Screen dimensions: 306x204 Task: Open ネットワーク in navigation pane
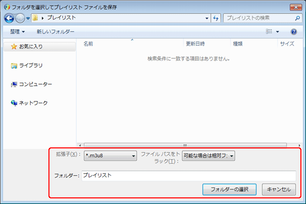(33, 103)
